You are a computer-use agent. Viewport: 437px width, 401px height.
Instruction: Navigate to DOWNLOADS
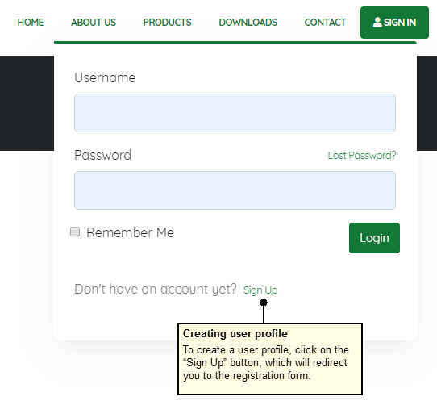tap(248, 23)
